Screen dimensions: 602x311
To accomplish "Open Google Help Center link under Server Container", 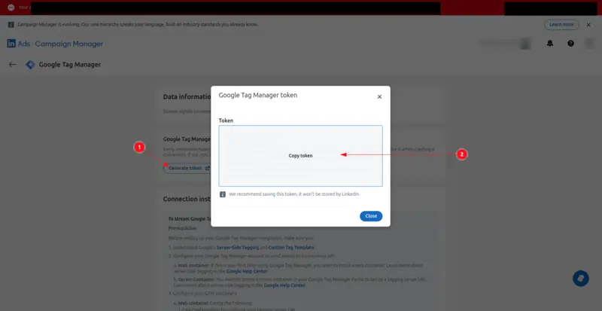I will pyautogui.click(x=284, y=285).
